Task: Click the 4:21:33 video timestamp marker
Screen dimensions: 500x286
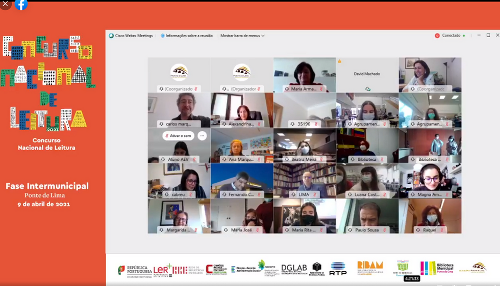Action: (x=412, y=278)
